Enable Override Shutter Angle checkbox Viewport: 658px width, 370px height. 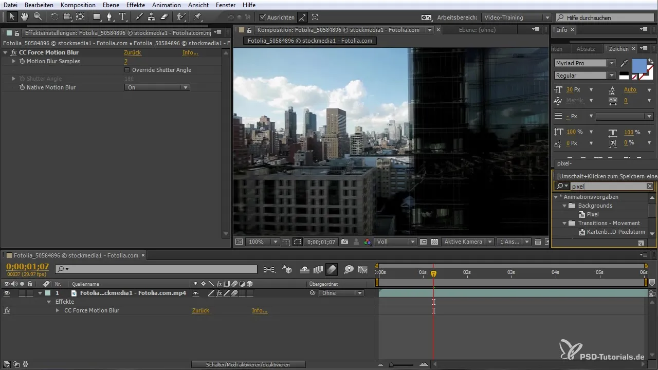[x=127, y=70]
